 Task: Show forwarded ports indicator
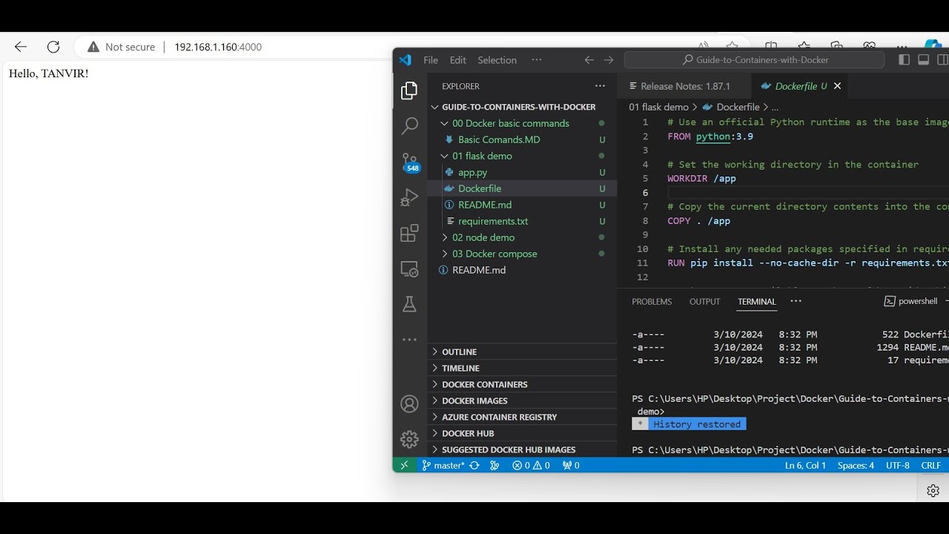571,466
